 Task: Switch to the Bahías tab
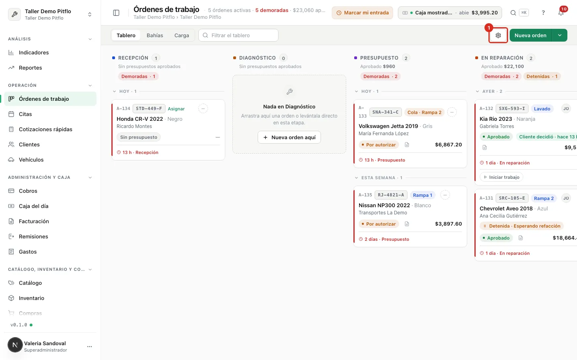(155, 35)
